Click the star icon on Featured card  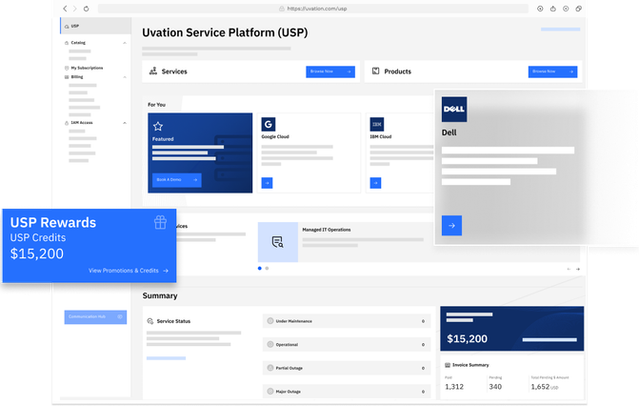coord(158,125)
